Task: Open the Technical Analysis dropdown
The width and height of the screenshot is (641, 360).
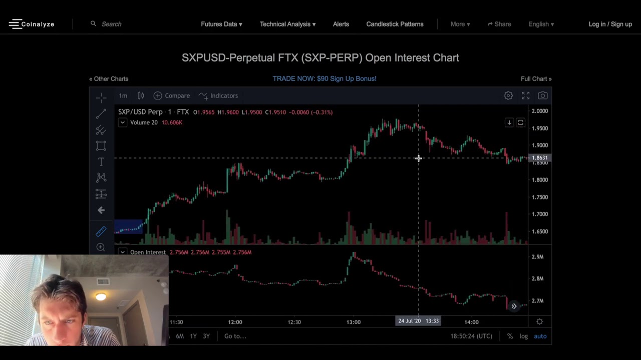Action: coord(287,24)
